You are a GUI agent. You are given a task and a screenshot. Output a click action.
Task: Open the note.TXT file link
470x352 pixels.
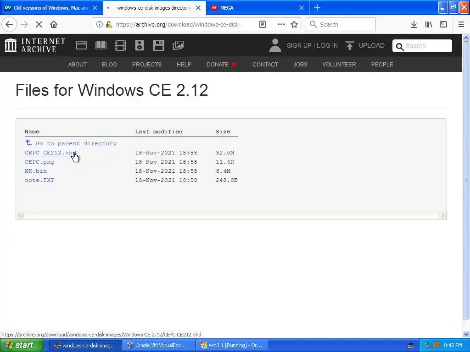(x=39, y=180)
